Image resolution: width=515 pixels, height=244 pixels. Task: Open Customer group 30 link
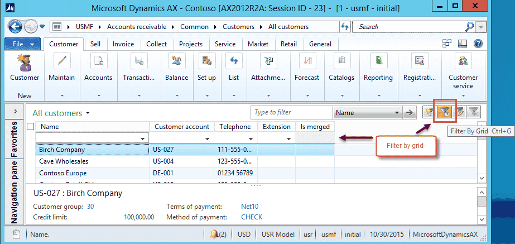pyautogui.click(x=90, y=207)
